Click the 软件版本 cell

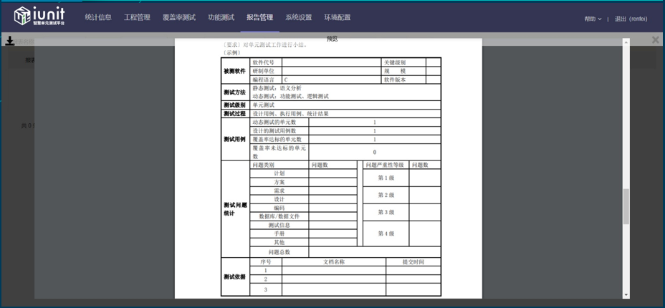tap(403, 80)
